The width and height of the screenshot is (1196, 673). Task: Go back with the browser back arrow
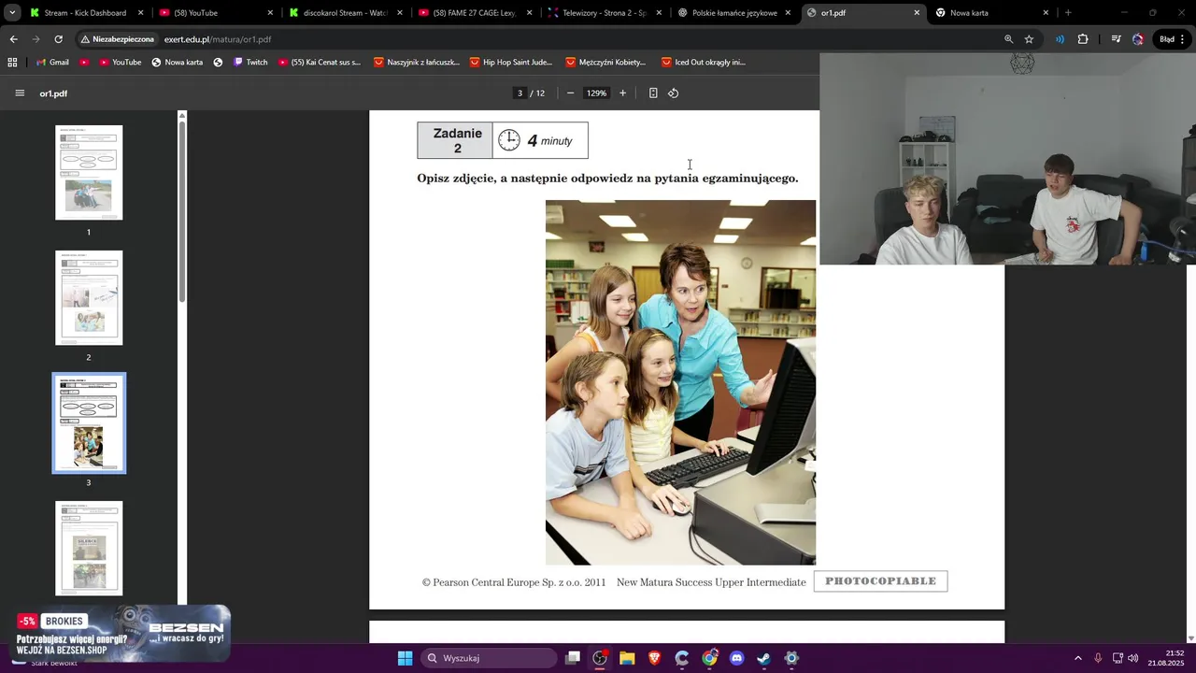(13, 39)
